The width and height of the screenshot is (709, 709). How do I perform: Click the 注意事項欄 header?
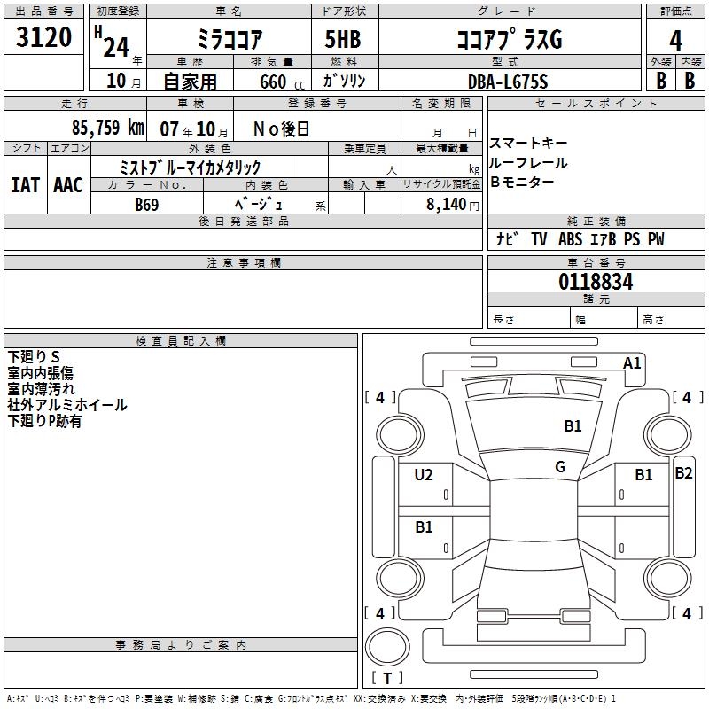coord(244,262)
